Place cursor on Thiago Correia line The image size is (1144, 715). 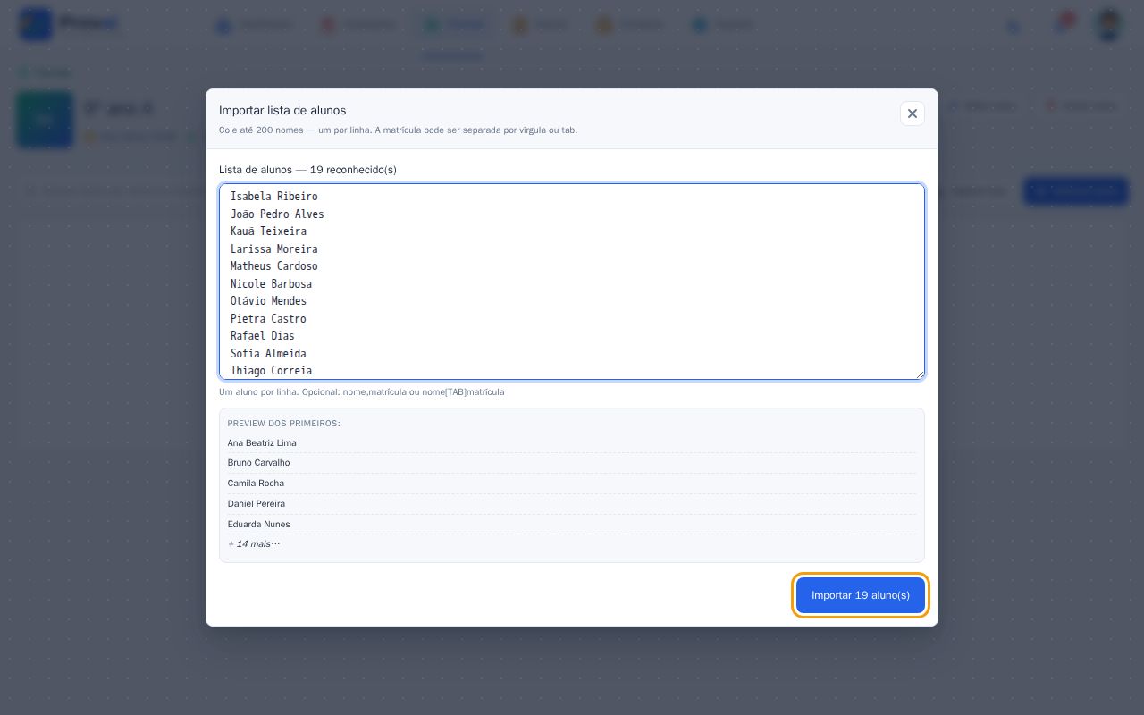pos(271,371)
